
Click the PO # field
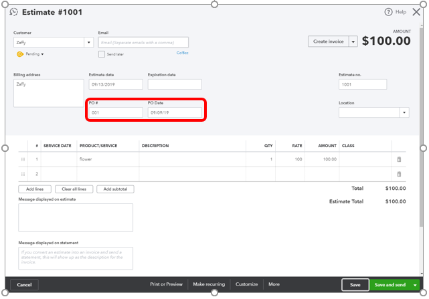pyautogui.click(x=116, y=112)
